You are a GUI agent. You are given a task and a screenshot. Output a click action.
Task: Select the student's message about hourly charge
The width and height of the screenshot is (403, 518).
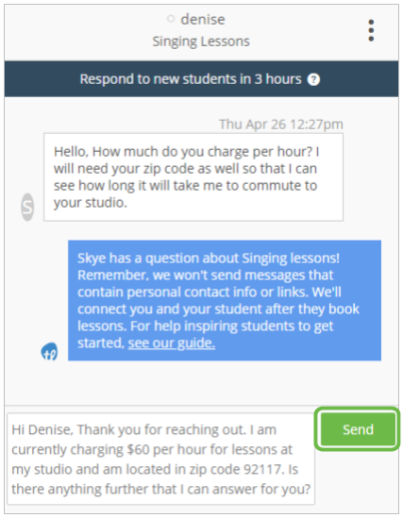tap(193, 177)
